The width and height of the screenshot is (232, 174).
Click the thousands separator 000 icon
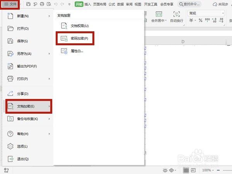click(x=207, y=20)
